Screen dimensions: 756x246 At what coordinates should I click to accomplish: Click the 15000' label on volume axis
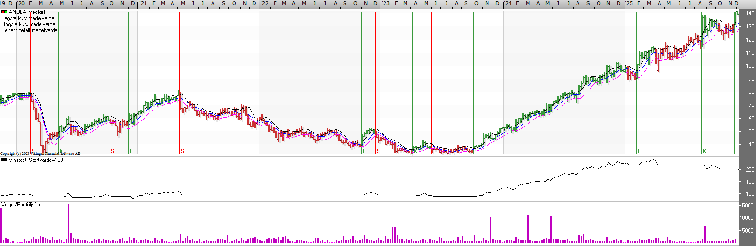[x=748, y=206]
